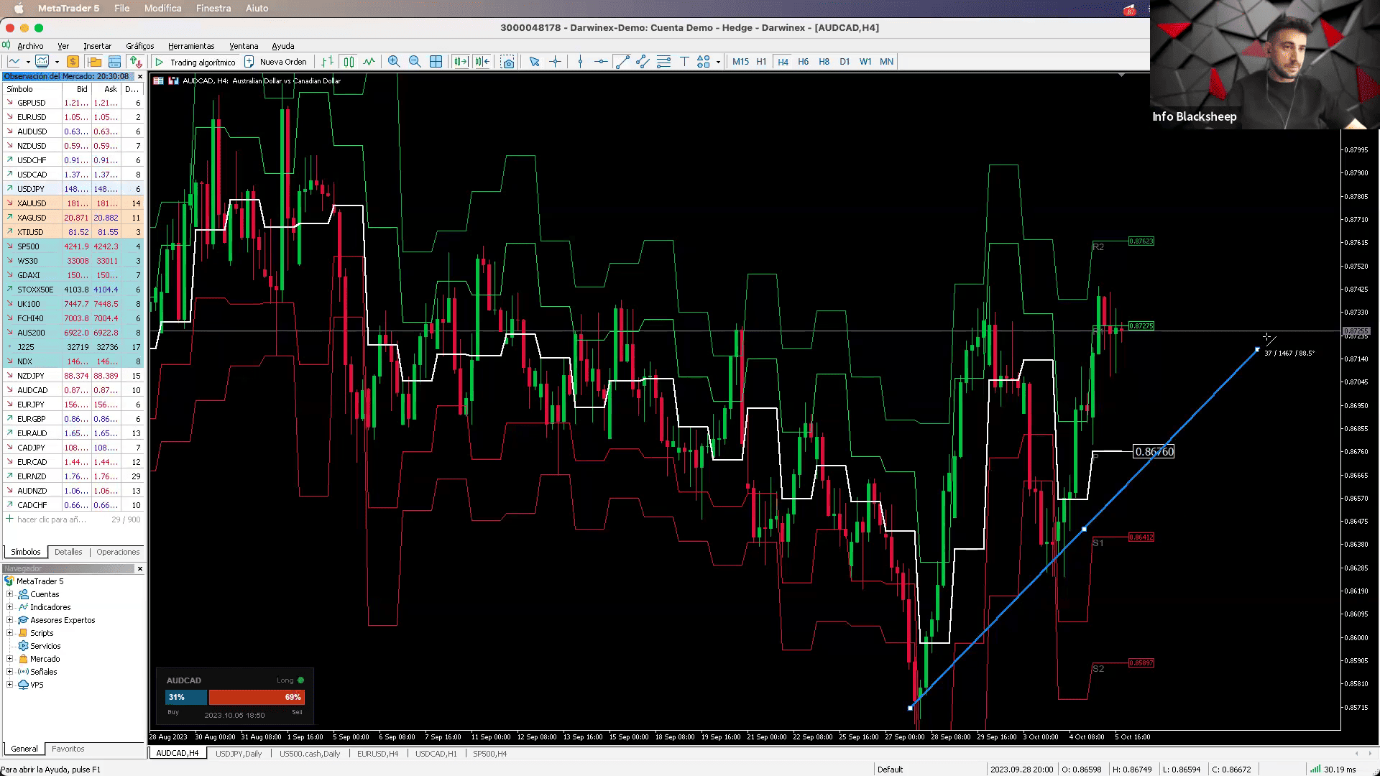Switch chart to H8 timeframe
This screenshot has width=1380, height=776.
click(824, 62)
